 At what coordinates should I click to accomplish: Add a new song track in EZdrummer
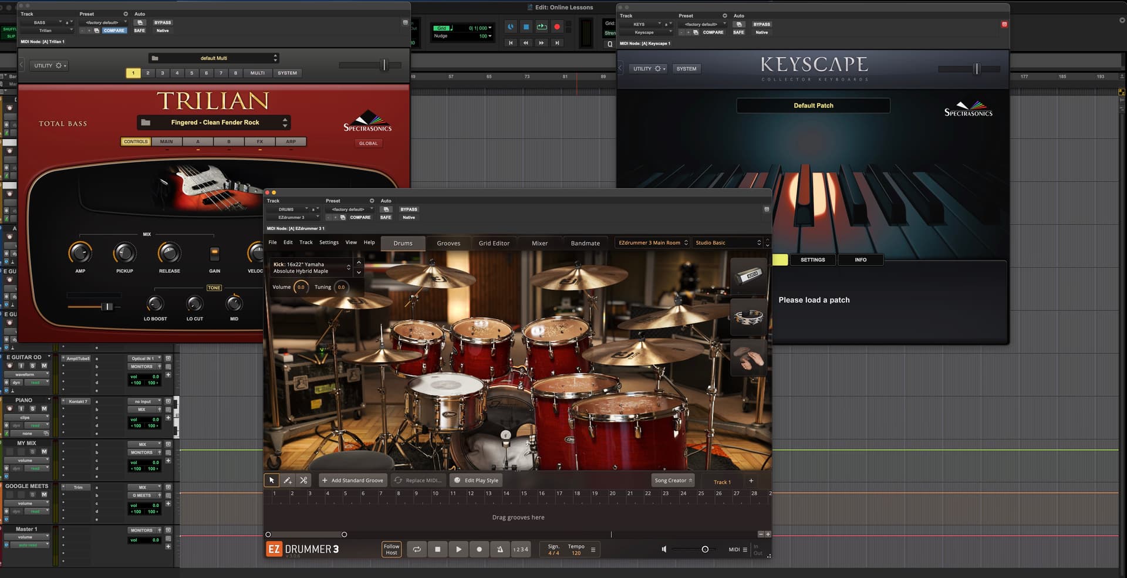751,481
